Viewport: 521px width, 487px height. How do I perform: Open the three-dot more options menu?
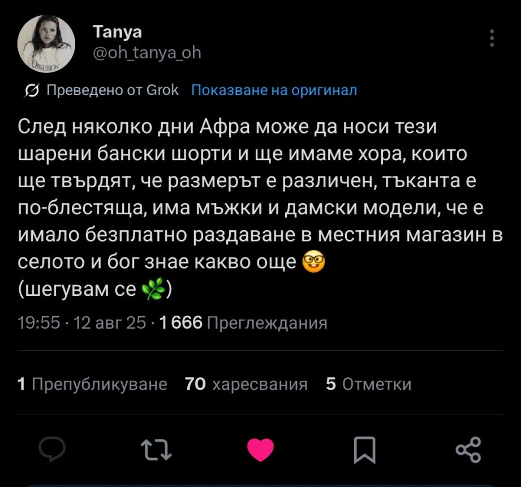[x=492, y=38]
